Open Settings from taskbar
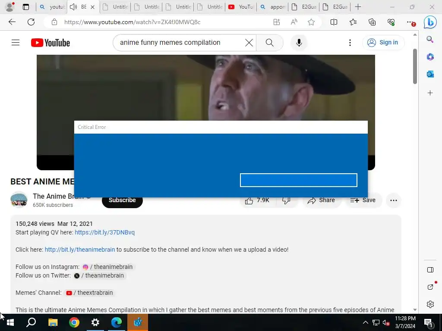 pyautogui.click(x=95, y=322)
